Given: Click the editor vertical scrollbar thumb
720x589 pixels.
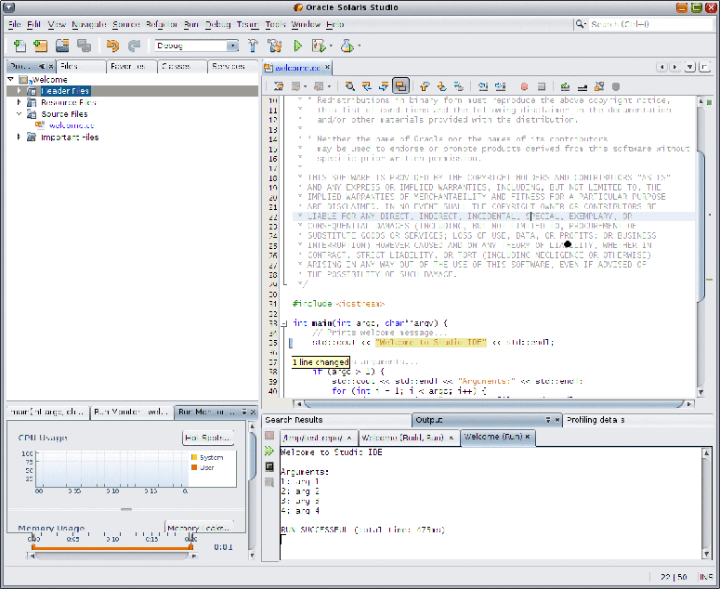Looking at the screenshot, I should [700, 225].
